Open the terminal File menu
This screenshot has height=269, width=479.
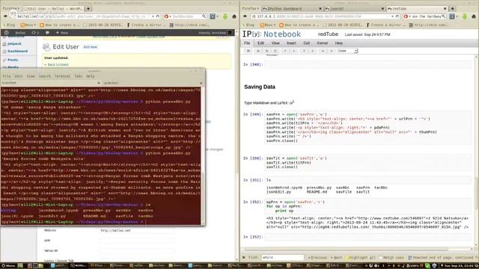click(x=7, y=76)
